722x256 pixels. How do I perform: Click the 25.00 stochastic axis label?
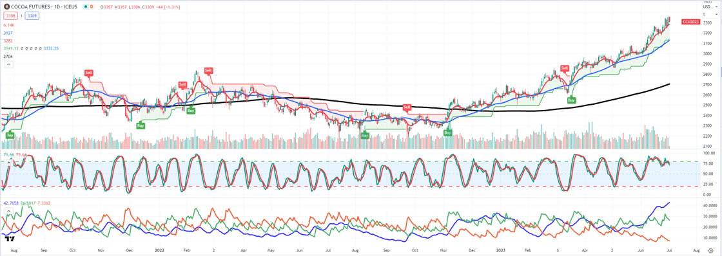point(708,185)
